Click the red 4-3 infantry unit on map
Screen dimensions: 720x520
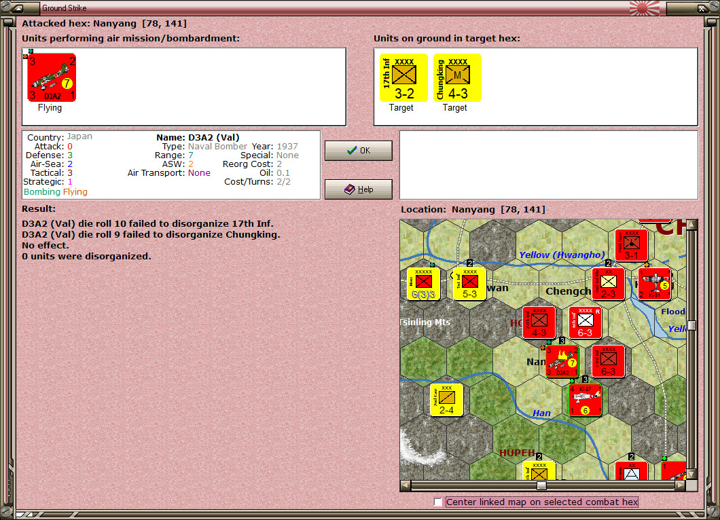click(539, 322)
